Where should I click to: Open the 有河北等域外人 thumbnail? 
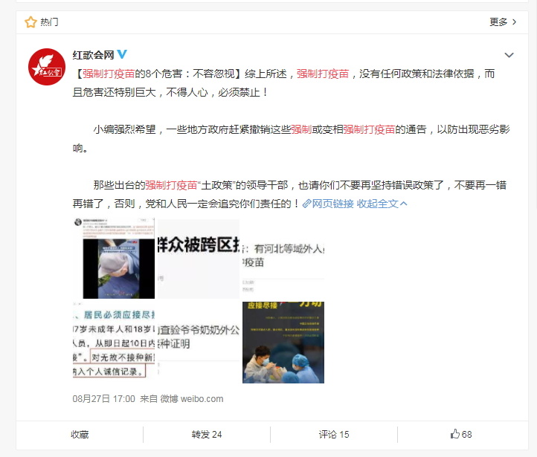point(283,258)
